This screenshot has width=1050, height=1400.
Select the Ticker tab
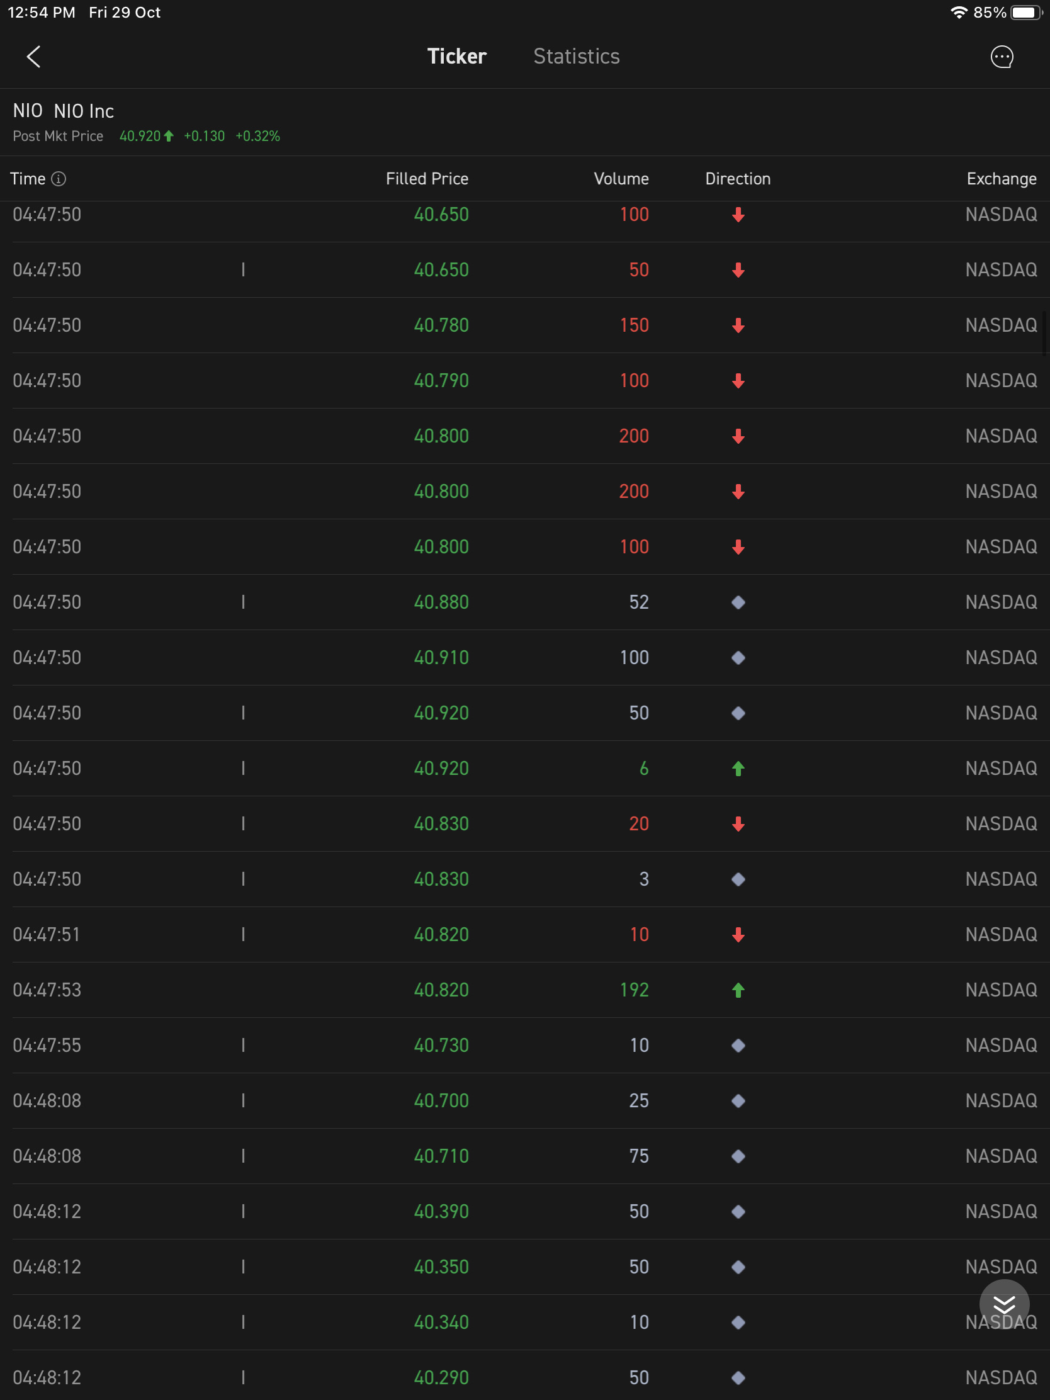click(456, 56)
